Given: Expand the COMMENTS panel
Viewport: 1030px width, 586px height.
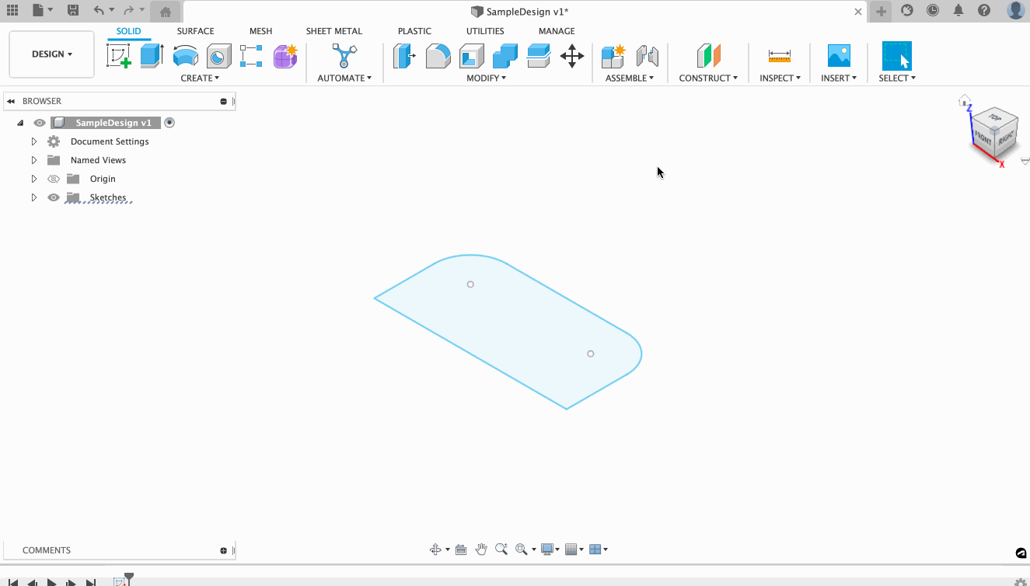Looking at the screenshot, I should (224, 550).
